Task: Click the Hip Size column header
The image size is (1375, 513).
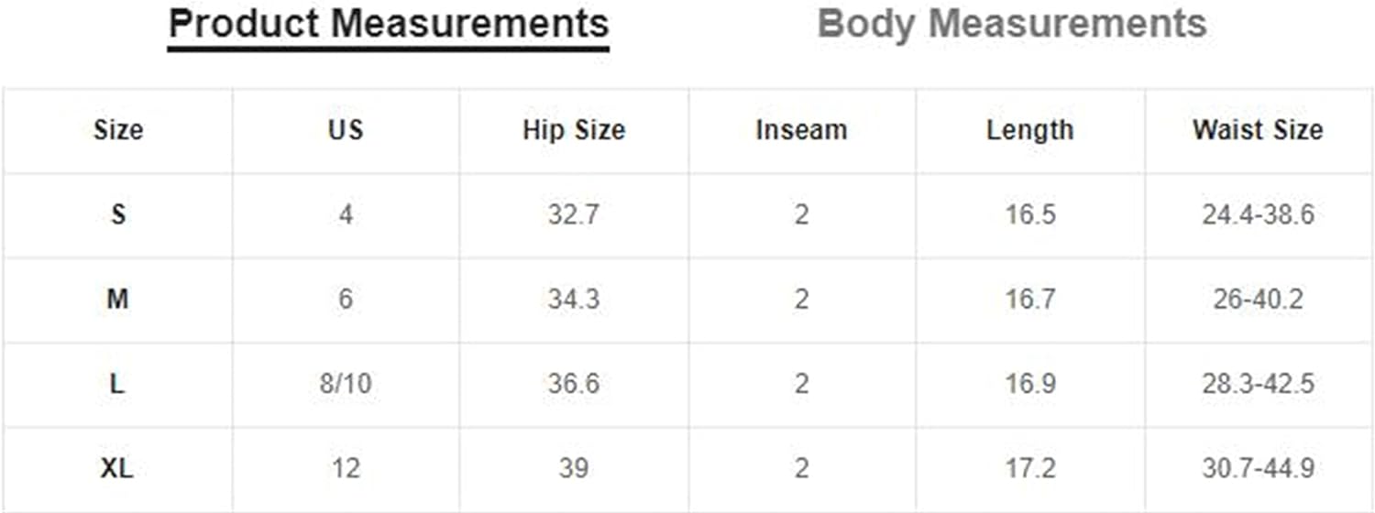Action: coord(574,130)
